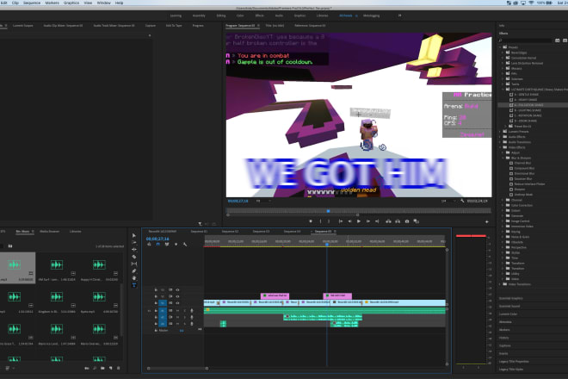This screenshot has width=568, height=379.
Task: Click the Add Marker button in Program Monitor
Action: (x=311, y=221)
